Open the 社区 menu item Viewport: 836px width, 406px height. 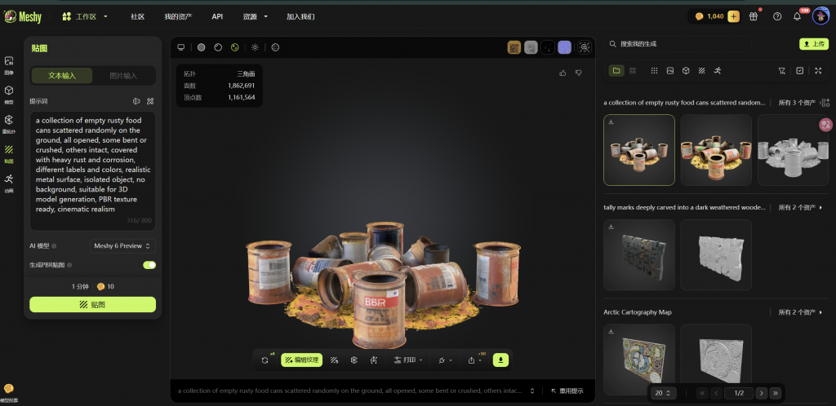pos(137,16)
